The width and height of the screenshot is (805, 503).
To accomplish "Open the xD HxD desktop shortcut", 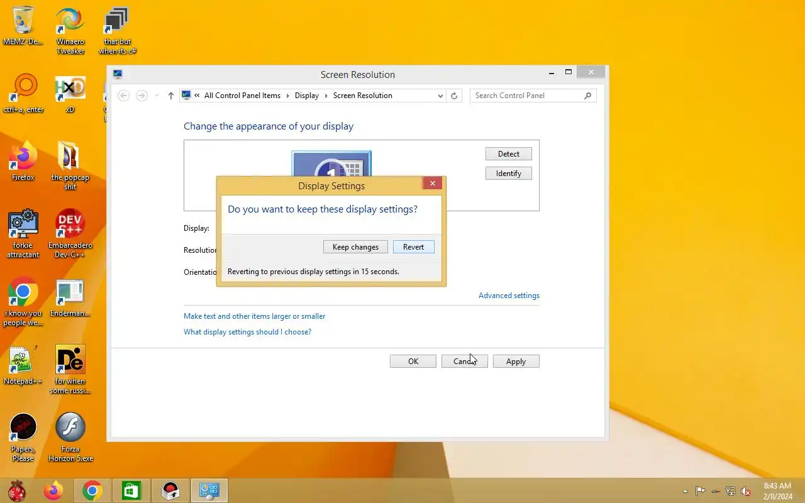I will click(70, 94).
